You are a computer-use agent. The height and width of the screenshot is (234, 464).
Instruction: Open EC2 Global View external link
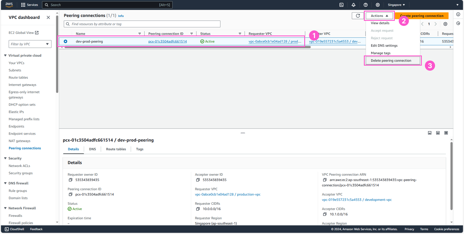tap(24, 33)
